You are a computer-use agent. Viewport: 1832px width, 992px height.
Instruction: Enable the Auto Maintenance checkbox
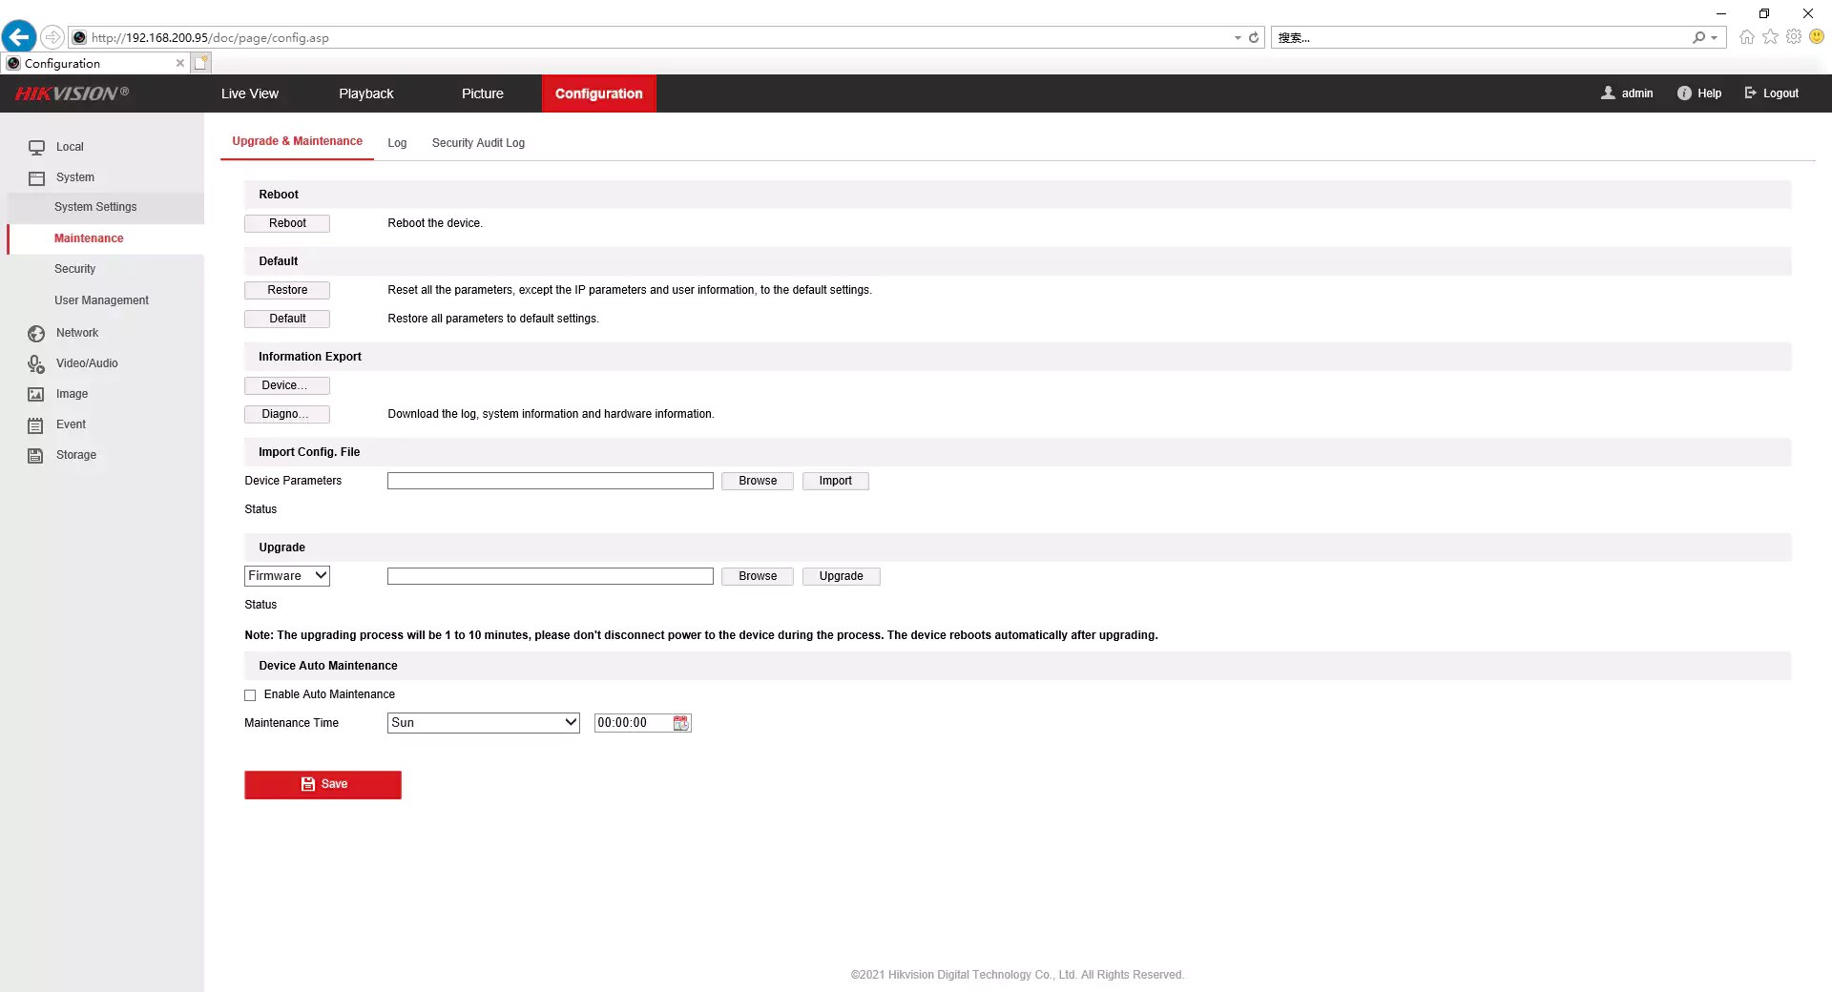249,694
